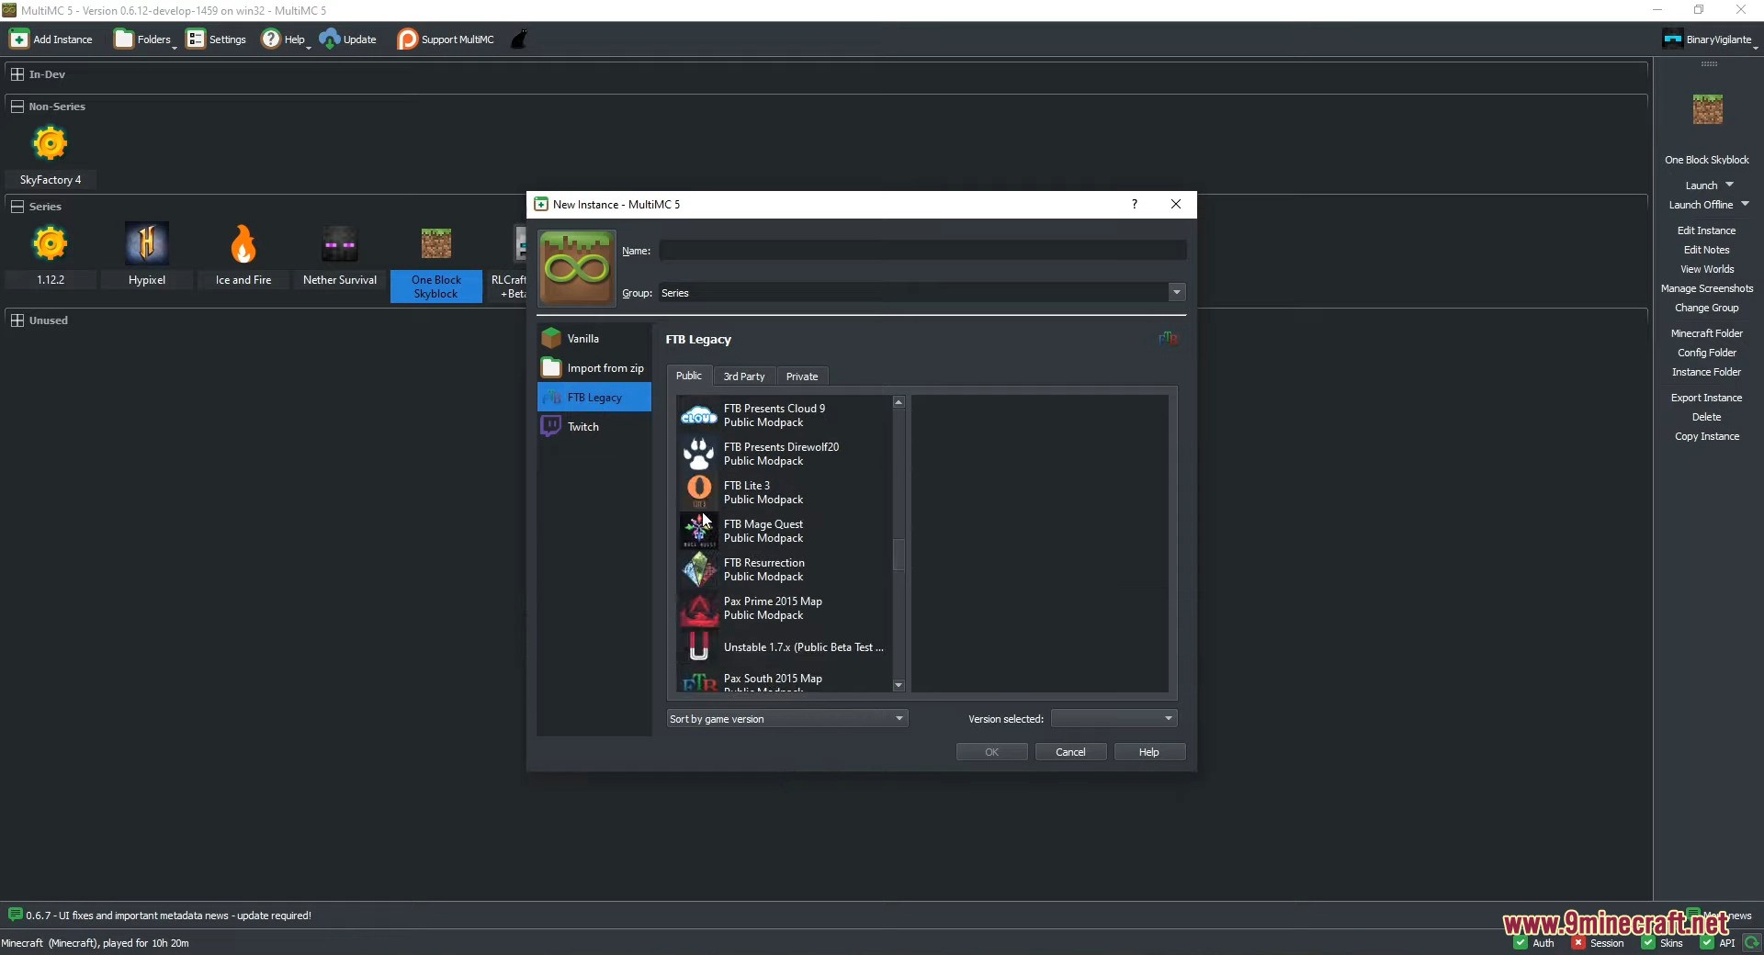Click the Cancel button
This screenshot has height=955, width=1764.
[1070, 752]
